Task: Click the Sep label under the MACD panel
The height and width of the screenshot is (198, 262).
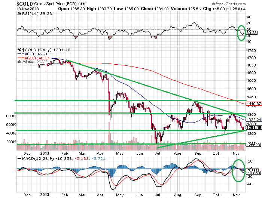Action: (198, 195)
